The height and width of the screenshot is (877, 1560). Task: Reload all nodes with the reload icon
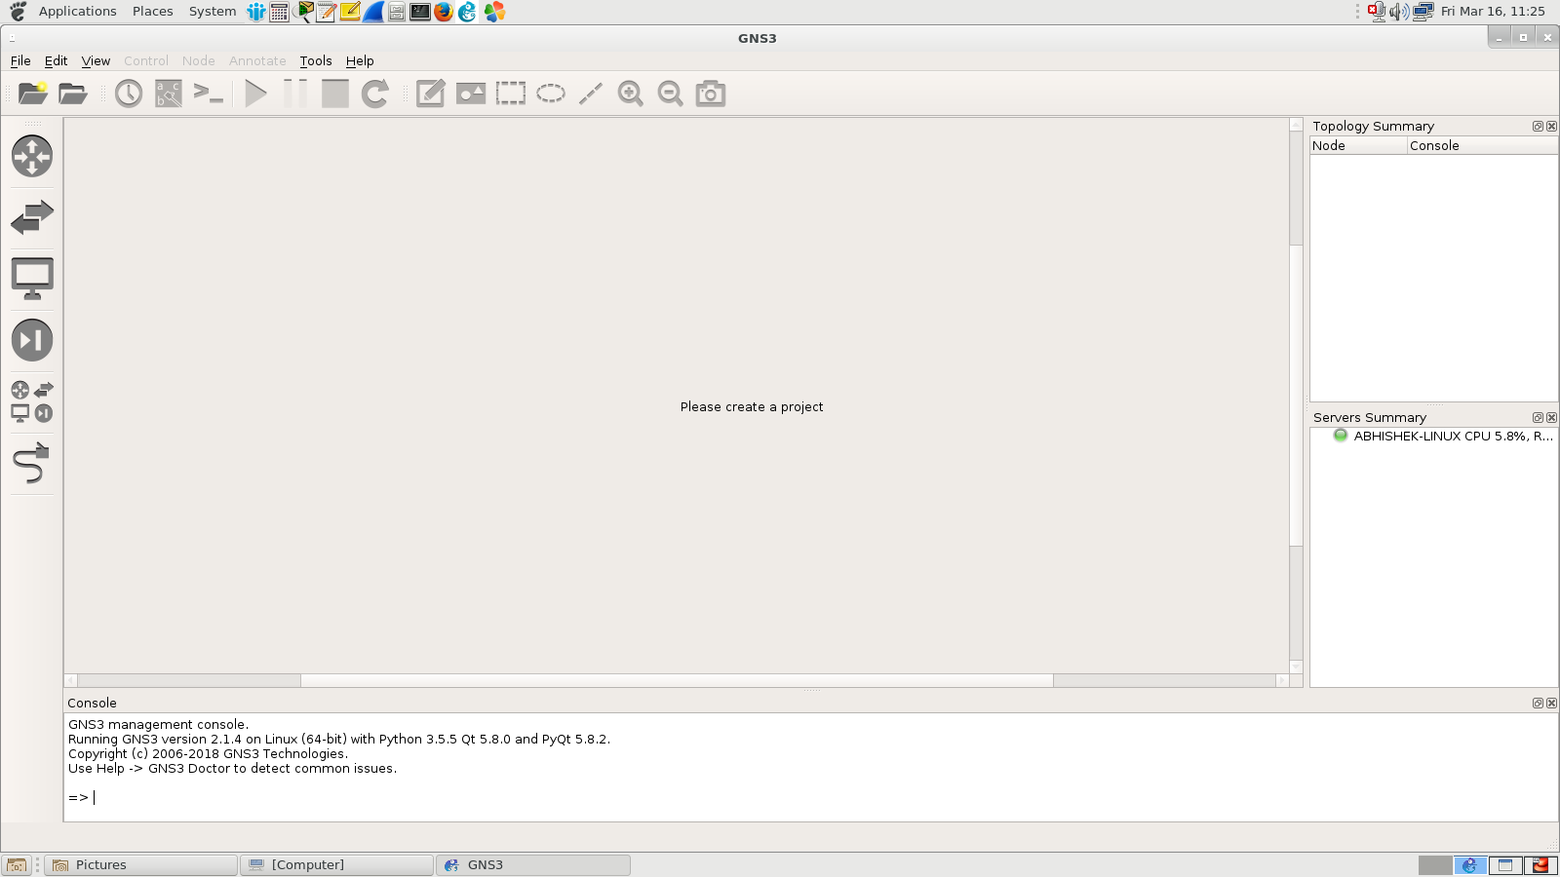[375, 94]
